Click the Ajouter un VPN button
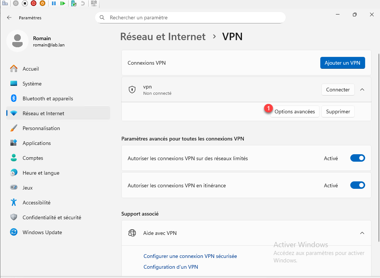Image resolution: width=380 pixels, height=278 pixels. click(x=342, y=63)
